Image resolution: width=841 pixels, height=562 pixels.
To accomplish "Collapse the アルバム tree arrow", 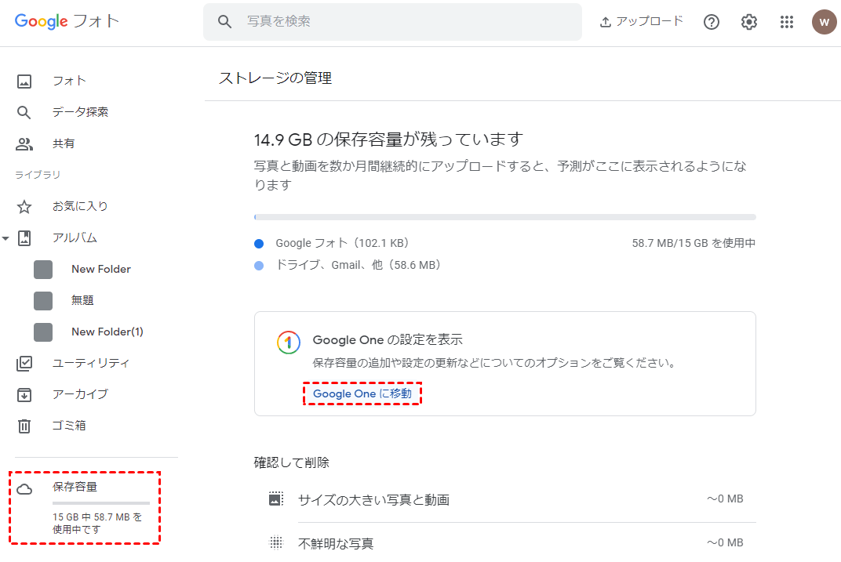I will pos(6,237).
